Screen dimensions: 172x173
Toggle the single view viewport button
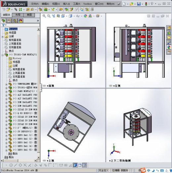tap(75, 165)
